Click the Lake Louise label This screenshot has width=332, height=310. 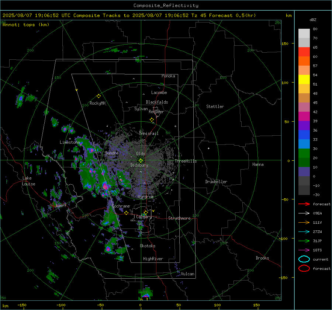tap(28, 181)
